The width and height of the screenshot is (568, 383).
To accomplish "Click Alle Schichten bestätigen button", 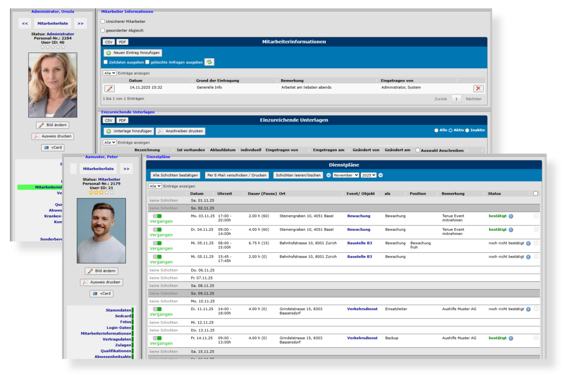I will point(175,175).
